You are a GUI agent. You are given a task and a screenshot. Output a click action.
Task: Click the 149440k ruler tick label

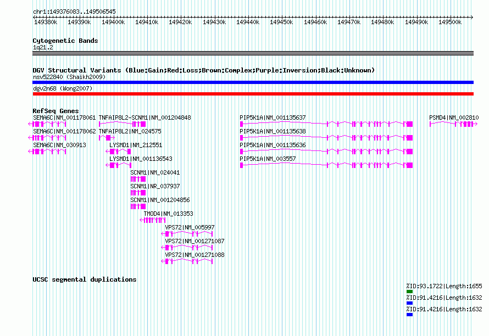pyautogui.click(x=248, y=22)
